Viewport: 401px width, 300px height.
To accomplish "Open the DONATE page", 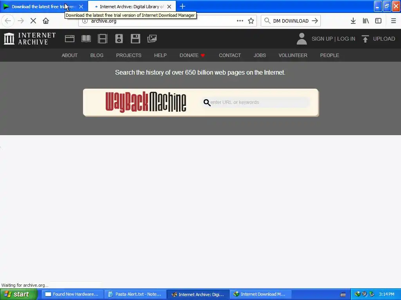I will [x=192, y=55].
